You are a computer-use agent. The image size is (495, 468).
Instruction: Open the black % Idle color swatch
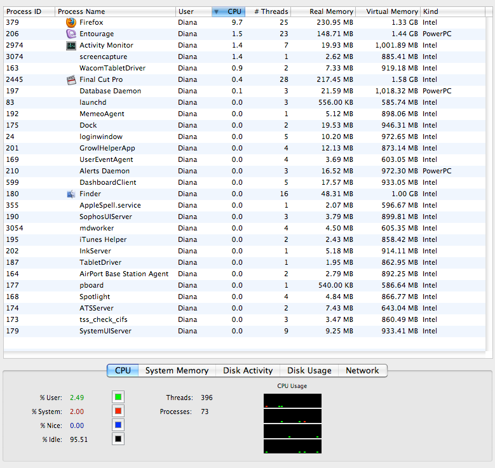[x=118, y=439]
